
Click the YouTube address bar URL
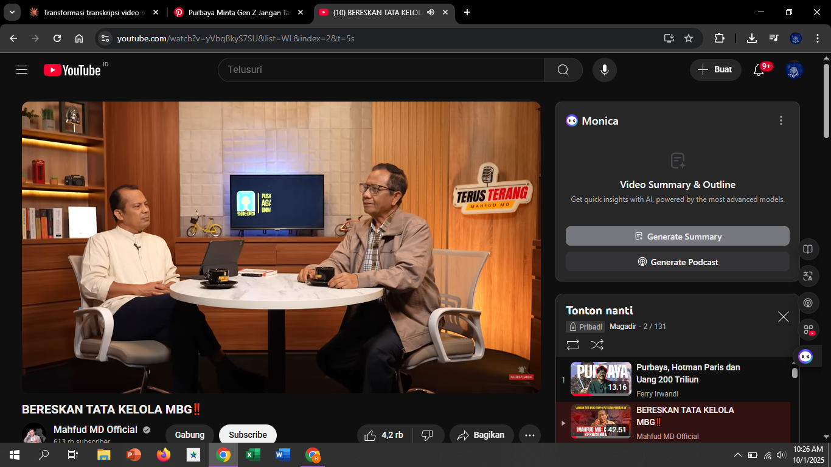click(236, 38)
